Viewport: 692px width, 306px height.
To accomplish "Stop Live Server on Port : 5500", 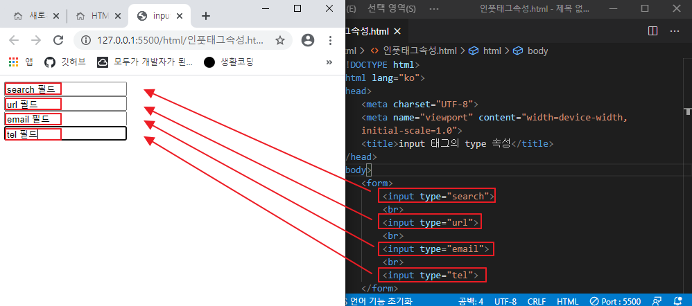I will click(615, 301).
